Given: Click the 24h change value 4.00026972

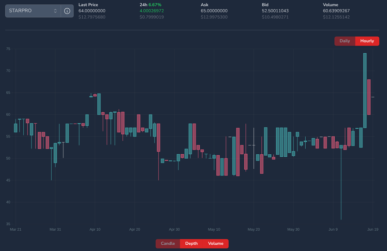Looking at the screenshot, I should tap(151, 11).
